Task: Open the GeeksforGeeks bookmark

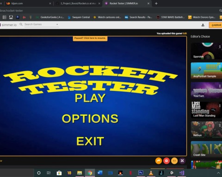Action: [x=50, y=17]
